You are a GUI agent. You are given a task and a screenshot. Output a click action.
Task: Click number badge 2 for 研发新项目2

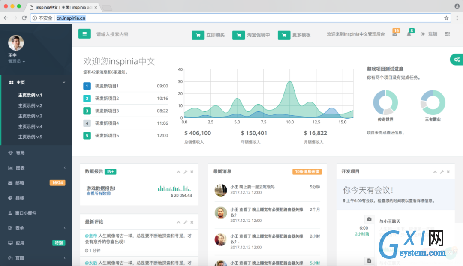[x=87, y=98]
